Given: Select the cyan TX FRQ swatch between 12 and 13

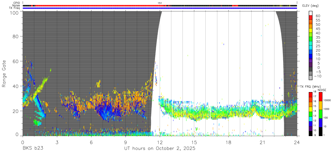Looking at the screenshot, I should [x=311, y=118].
